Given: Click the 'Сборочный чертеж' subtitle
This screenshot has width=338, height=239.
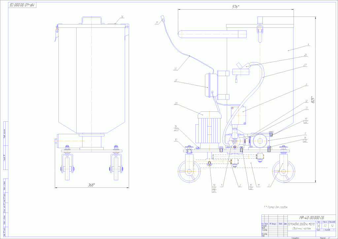Looking at the screenshot, I should (302, 228).
